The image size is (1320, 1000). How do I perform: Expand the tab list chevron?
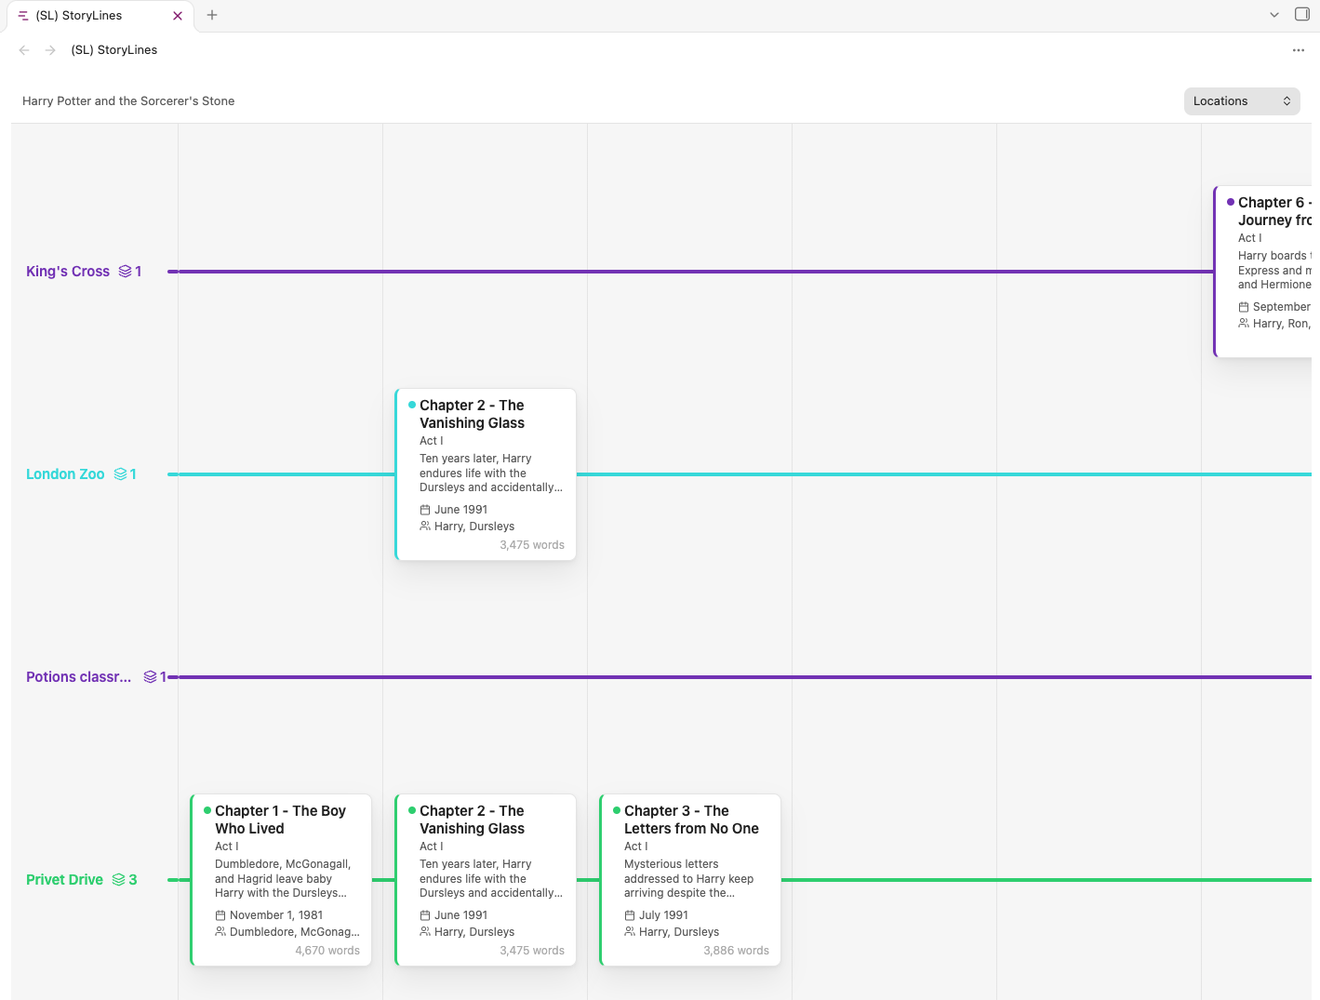[x=1274, y=15]
